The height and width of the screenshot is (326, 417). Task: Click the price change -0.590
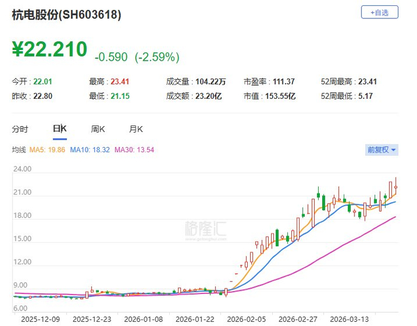pos(111,57)
